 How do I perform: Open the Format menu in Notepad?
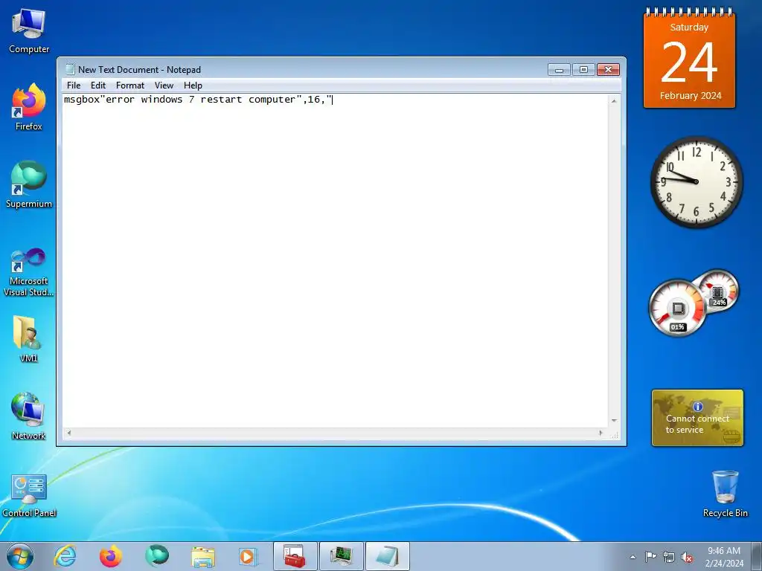pyautogui.click(x=129, y=86)
